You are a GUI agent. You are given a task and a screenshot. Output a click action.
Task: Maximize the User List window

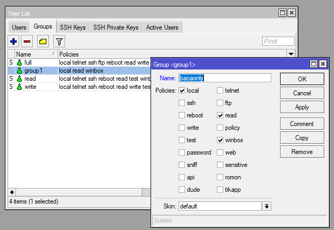coord(282,13)
